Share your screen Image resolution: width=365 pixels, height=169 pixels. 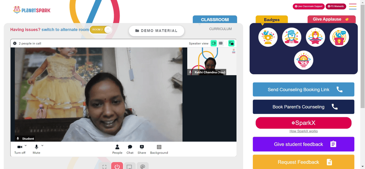[x=142, y=149]
